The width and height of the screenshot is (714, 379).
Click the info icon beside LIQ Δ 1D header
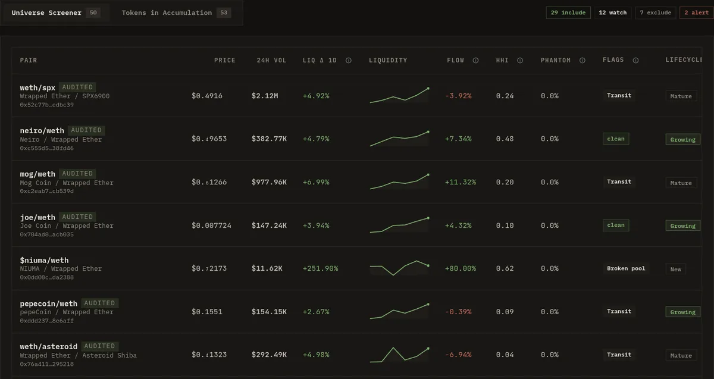349,60
